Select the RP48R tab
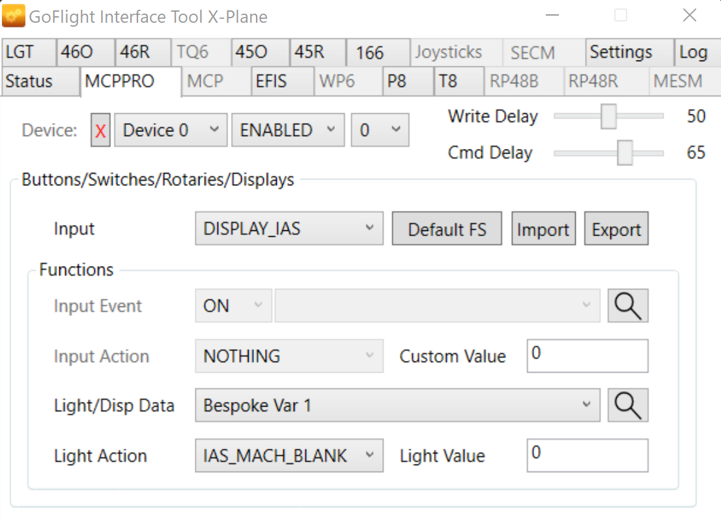 pyautogui.click(x=606, y=81)
